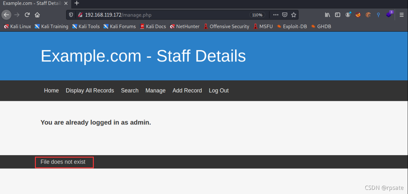Select Manage in site navigation
This screenshot has height=194, width=408.
coord(155,90)
